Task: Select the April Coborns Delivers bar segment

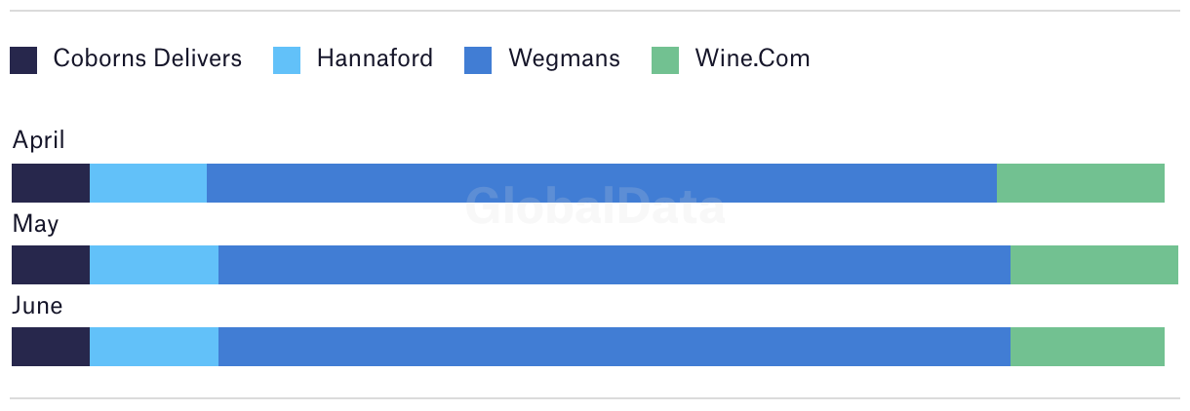Action: [51, 183]
